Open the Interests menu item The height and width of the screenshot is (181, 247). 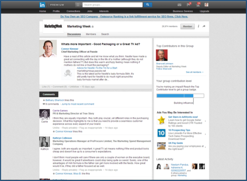pyautogui.click(x=104, y=11)
